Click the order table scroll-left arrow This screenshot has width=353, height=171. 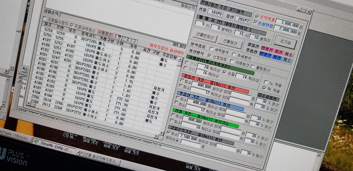29,103
